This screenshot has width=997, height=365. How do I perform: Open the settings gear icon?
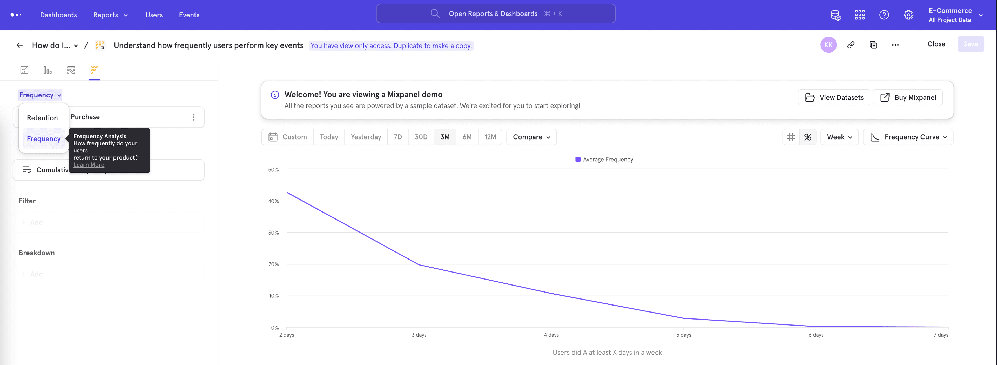click(908, 15)
